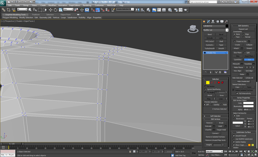
Task: Click the ViewCube in viewport
Action: pyautogui.click(x=193, y=29)
